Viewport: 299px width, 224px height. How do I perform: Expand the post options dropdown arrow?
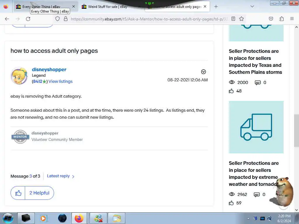pos(204,72)
